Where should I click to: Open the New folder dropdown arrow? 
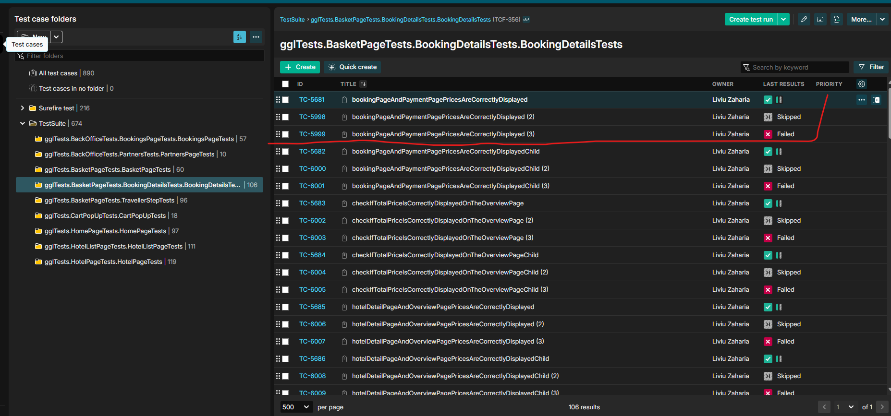56,37
